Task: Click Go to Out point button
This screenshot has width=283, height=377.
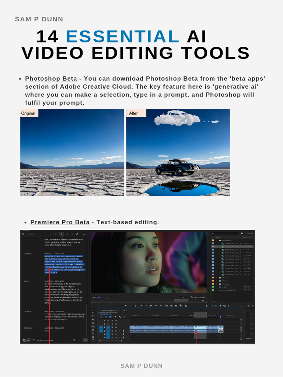Action: click(x=161, y=306)
